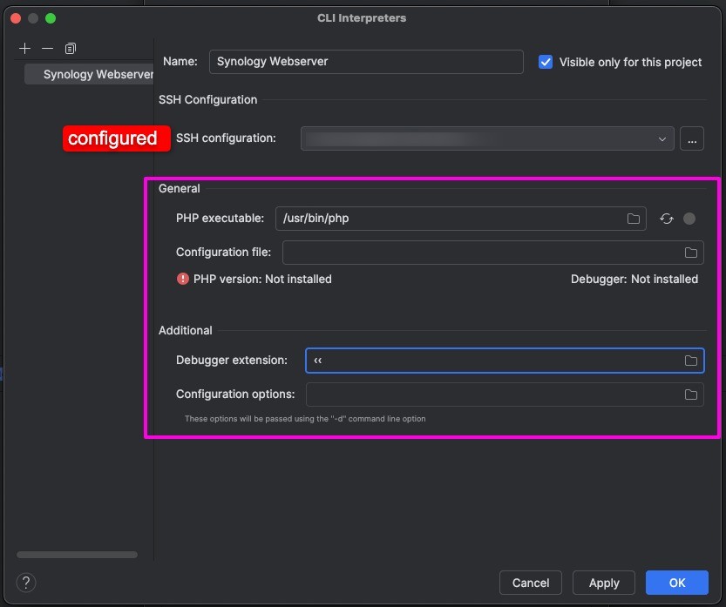Image resolution: width=726 pixels, height=607 pixels.
Task: Toggle Visible only for this project checkbox
Action: pos(546,62)
